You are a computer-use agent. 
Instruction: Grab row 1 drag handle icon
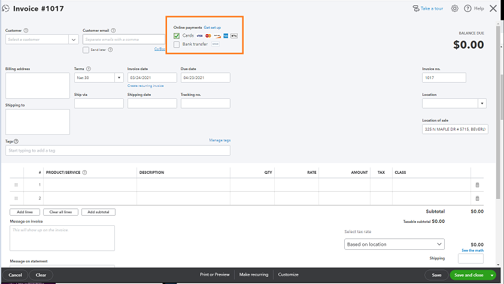pos(16,185)
